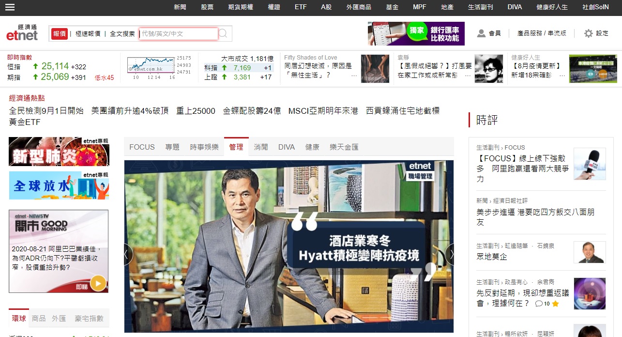622x337 pixels.
Task: Open the 社創SoIN navigation menu
Action: coord(595,7)
